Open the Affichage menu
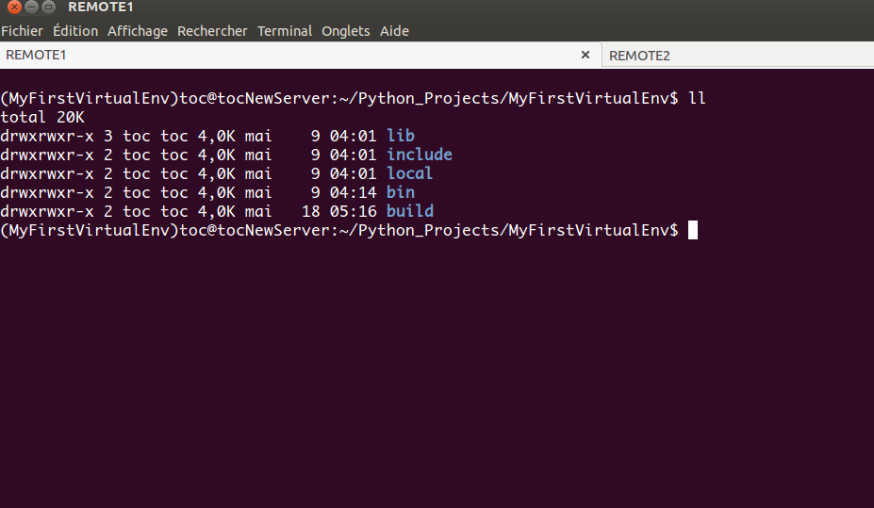Screen dimensions: 874x508 click(x=138, y=31)
